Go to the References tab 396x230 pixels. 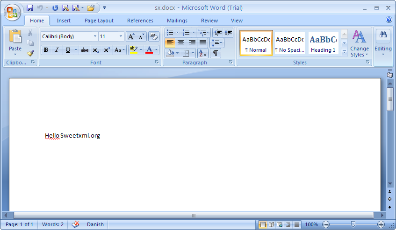[140, 21]
